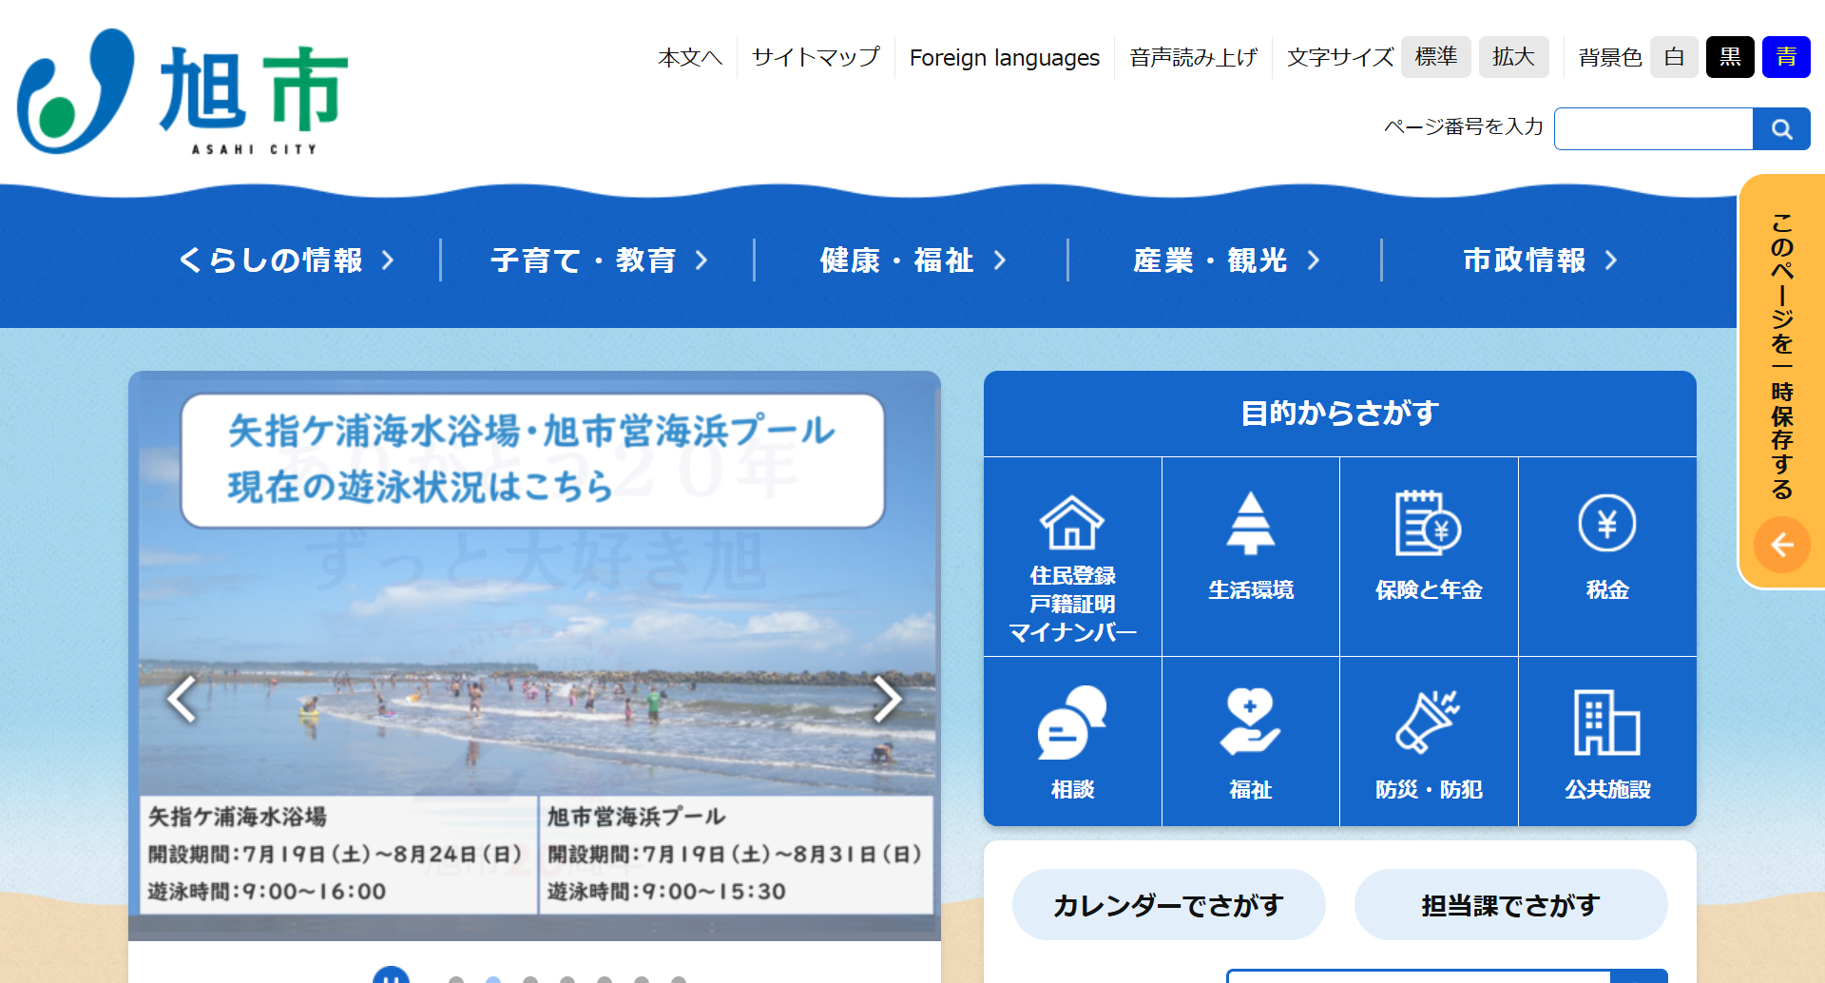Click the page number input field

1654,129
